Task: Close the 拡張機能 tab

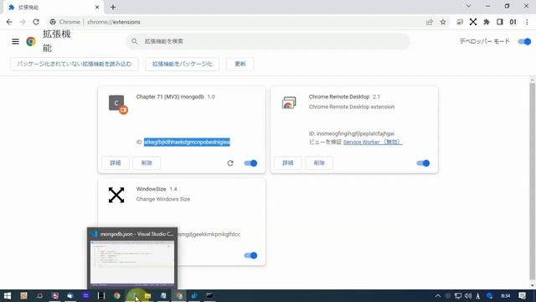Action: coord(97,8)
